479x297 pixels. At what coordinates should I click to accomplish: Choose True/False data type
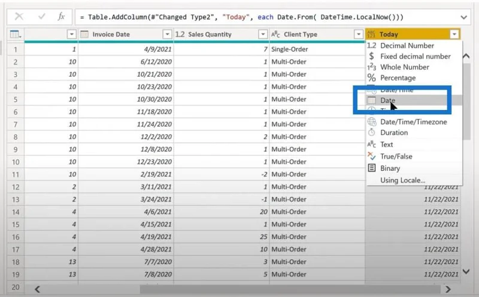[414, 157]
